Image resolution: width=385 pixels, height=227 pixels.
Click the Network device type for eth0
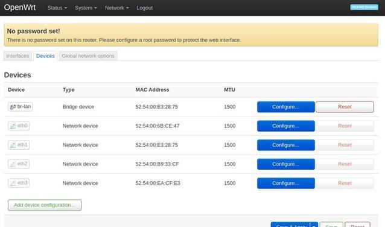tap(80, 126)
